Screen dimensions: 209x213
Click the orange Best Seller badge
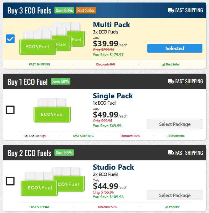(x=86, y=11)
